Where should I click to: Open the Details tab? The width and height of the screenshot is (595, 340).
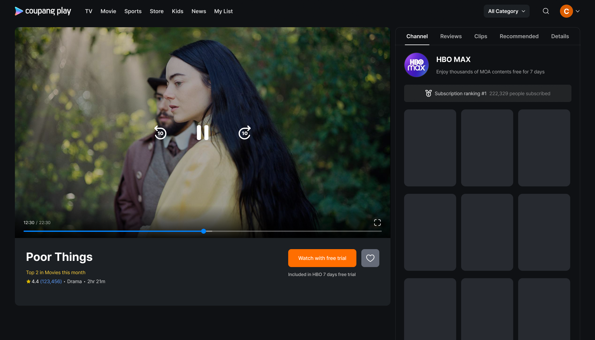pos(560,36)
